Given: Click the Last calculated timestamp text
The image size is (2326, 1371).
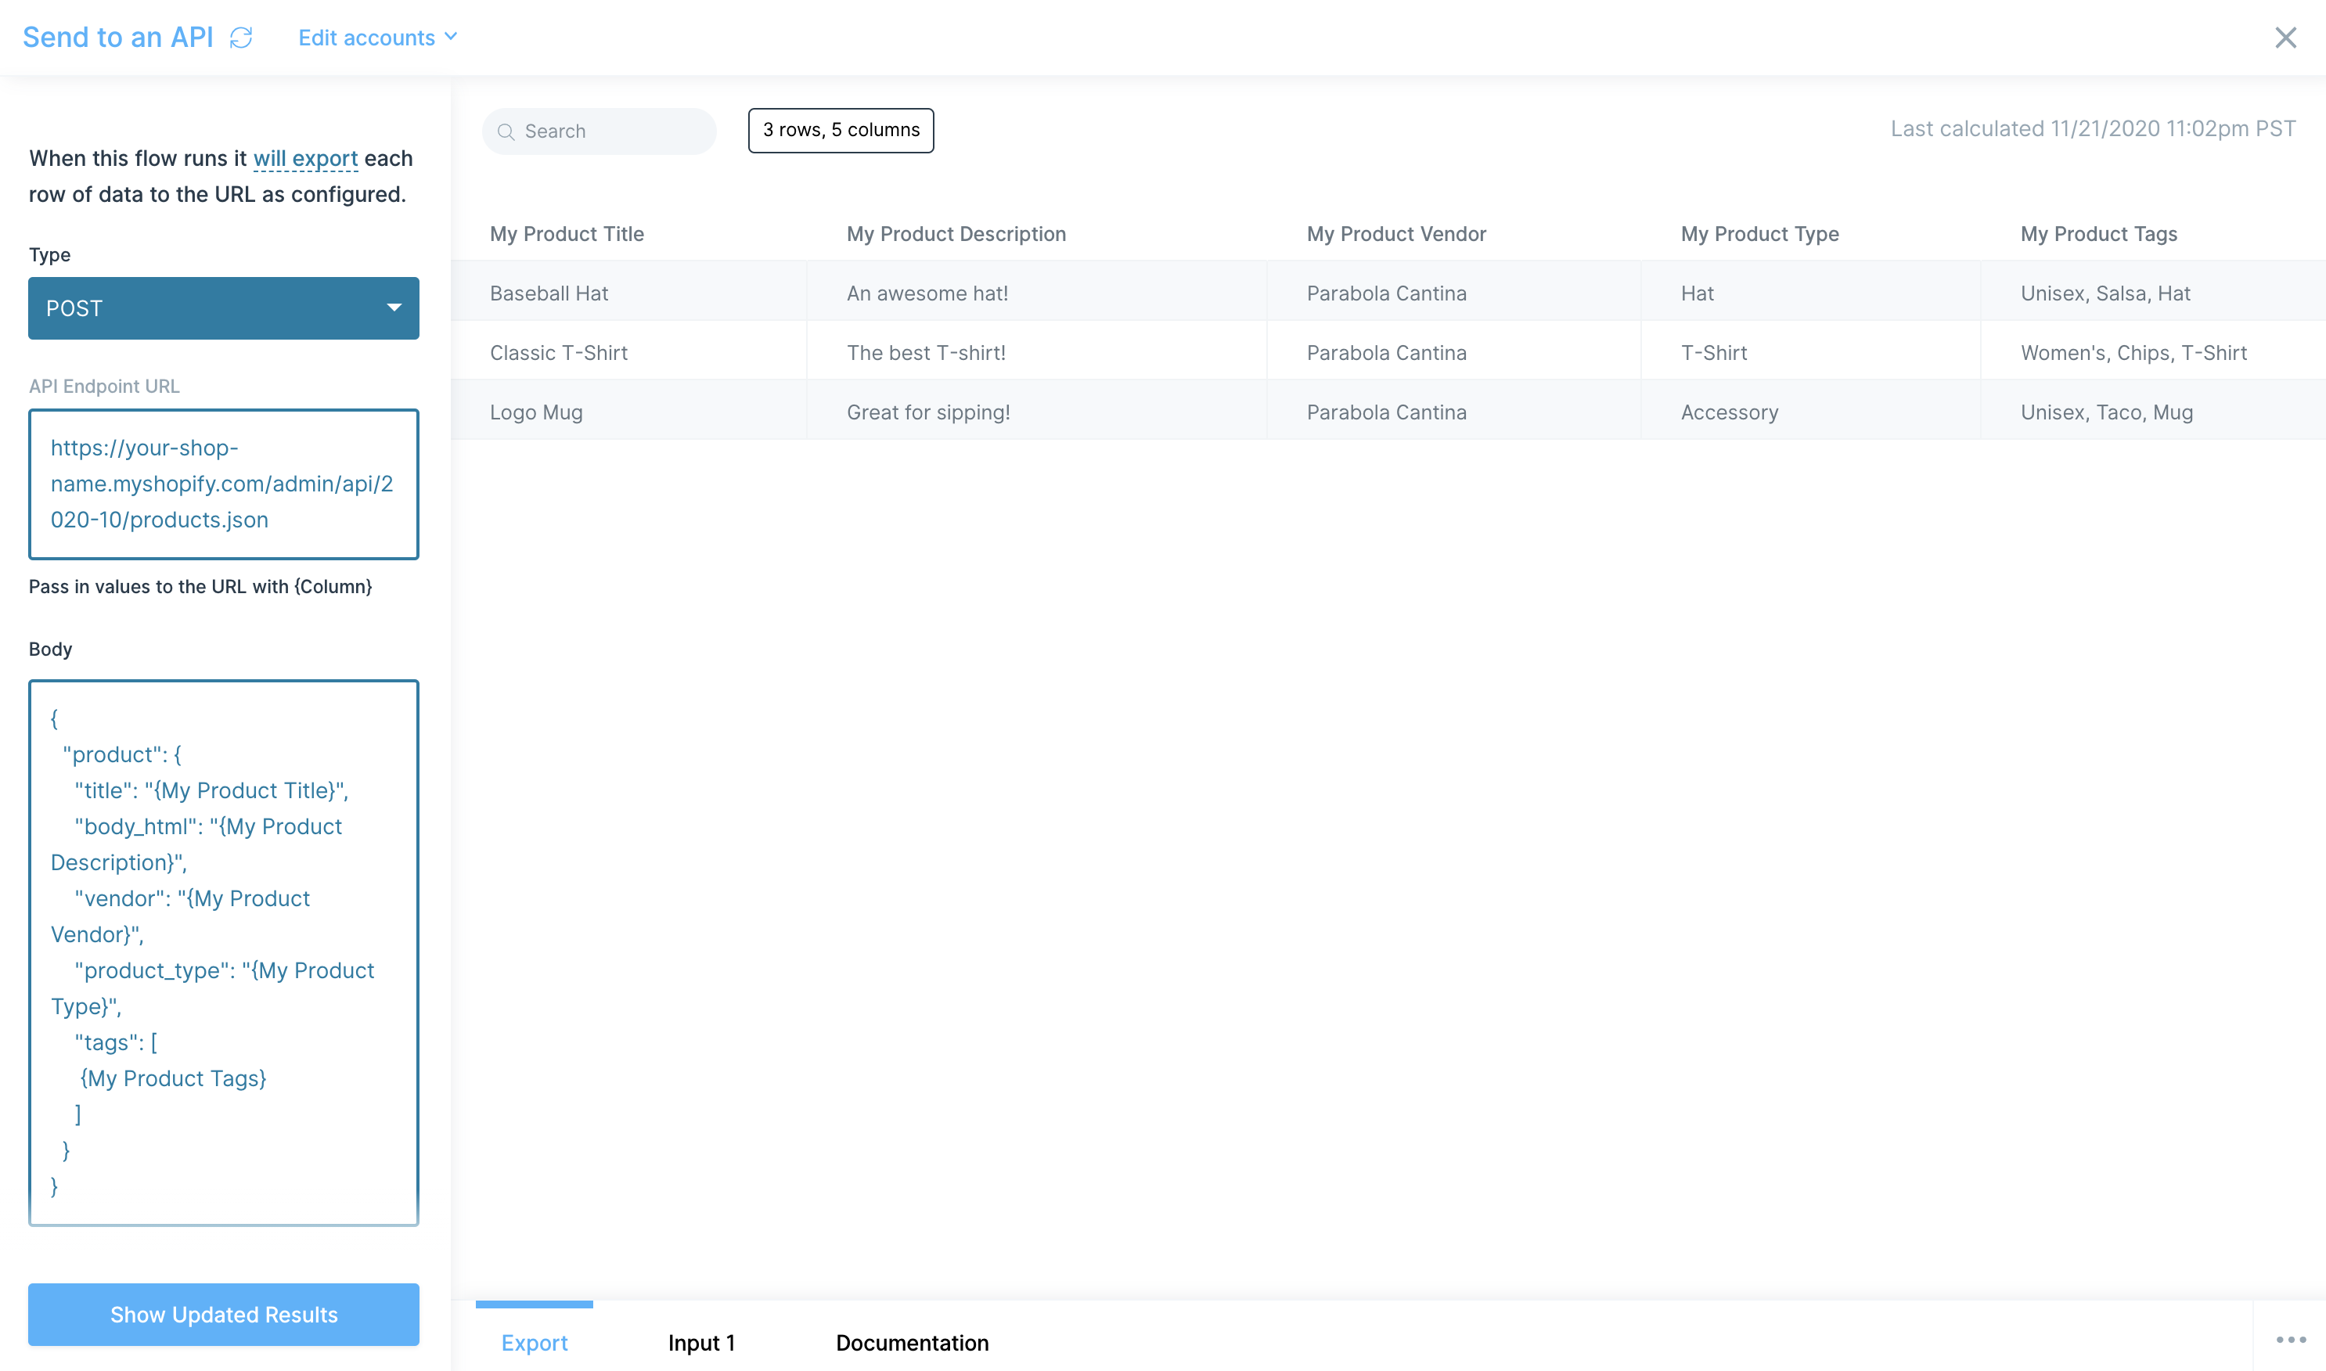Looking at the screenshot, I should 2092,128.
